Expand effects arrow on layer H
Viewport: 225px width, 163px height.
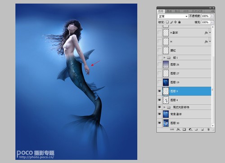210,41
